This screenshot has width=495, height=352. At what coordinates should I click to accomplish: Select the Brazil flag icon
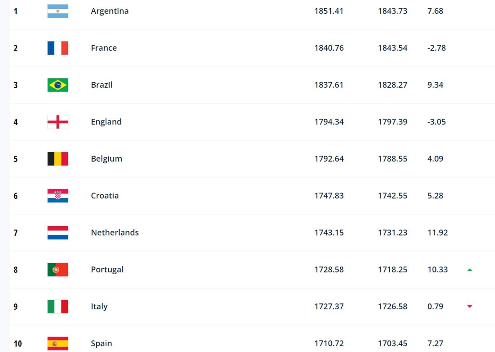pos(58,85)
